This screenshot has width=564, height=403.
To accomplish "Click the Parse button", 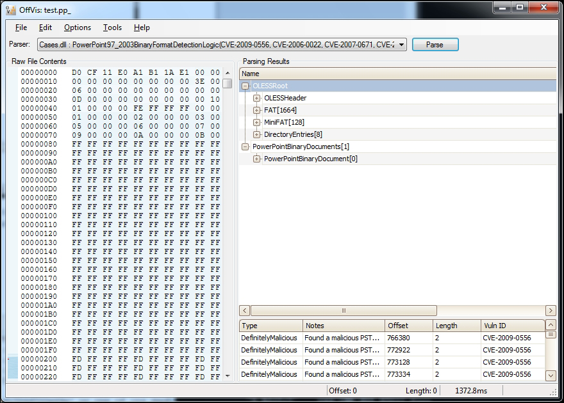I will 435,44.
